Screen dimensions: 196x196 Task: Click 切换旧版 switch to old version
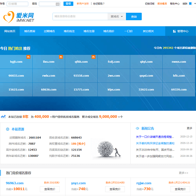coord(150,4)
